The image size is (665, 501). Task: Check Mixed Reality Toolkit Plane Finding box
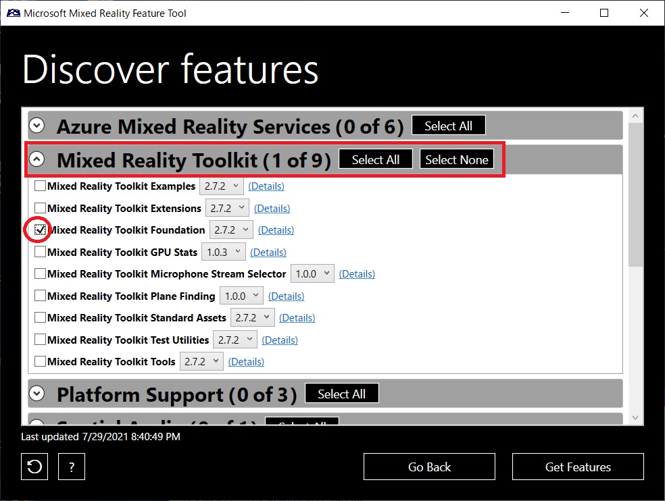point(40,296)
